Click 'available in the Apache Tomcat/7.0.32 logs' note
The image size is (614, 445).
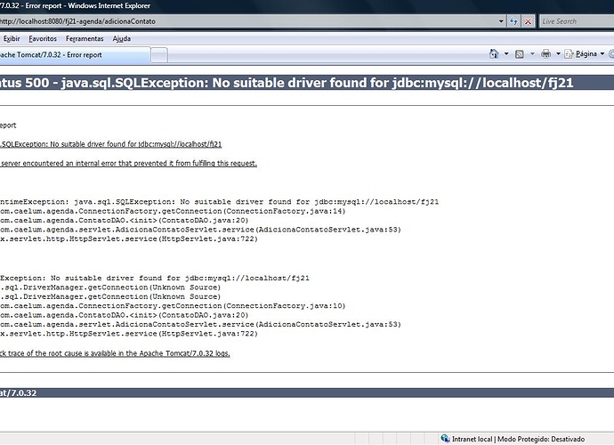[115, 353]
